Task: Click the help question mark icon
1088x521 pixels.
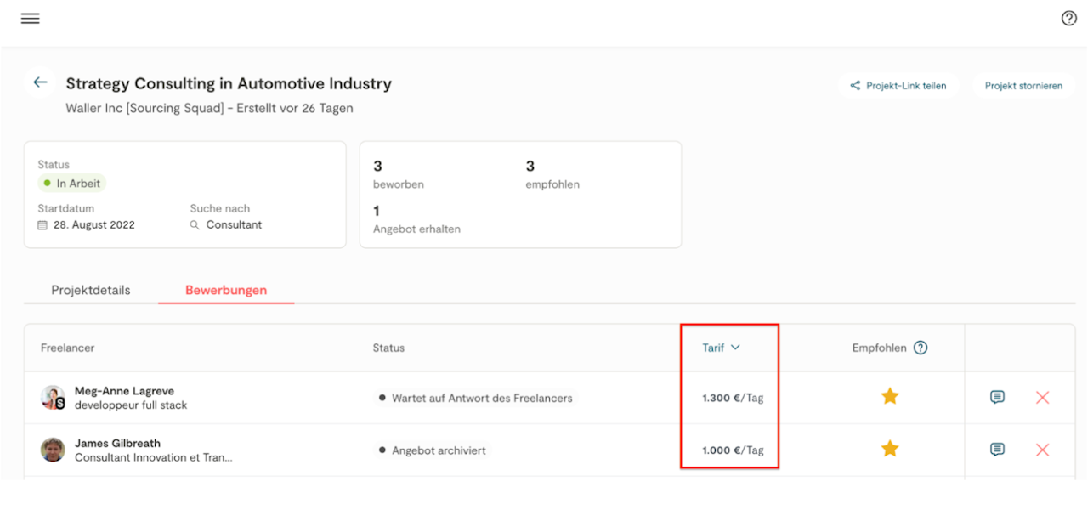Action: (1069, 19)
